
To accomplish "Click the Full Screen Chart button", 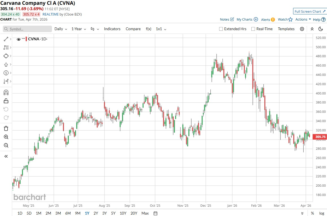I will coord(310,11).
